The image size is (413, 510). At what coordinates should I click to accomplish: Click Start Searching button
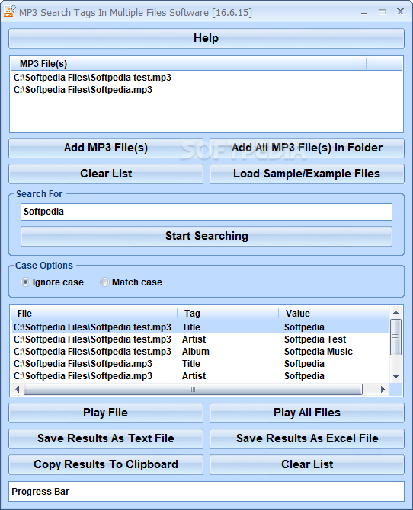point(206,236)
